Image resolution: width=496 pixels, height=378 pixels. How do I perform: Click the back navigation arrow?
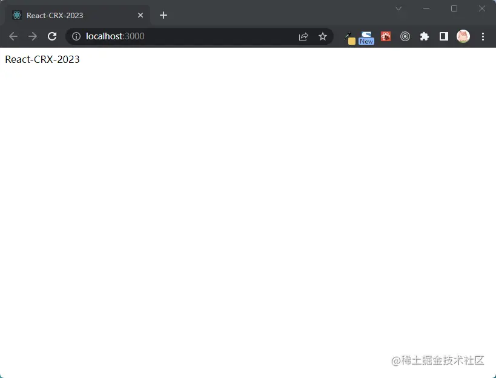coord(13,36)
